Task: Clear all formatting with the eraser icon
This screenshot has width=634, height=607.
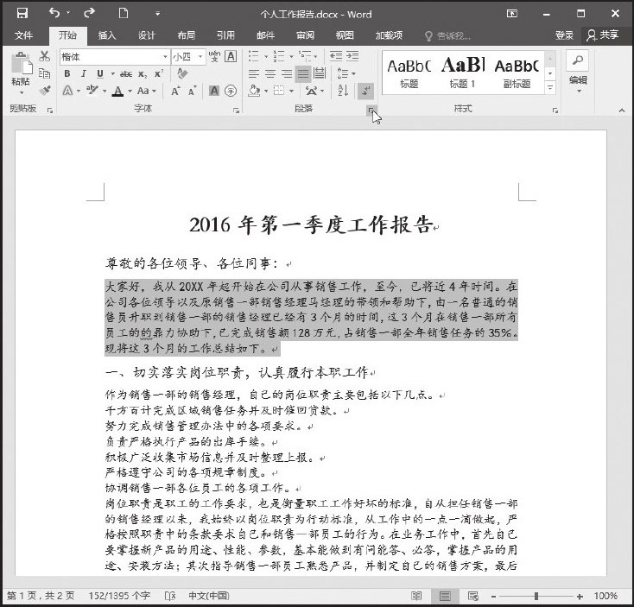Action: (182, 73)
